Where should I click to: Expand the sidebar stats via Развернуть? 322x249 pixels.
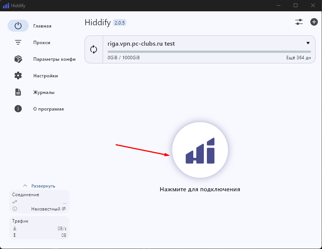(39, 186)
